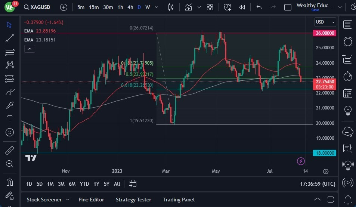
Task: Select the Trend Line drawing tool
Action: point(10,38)
